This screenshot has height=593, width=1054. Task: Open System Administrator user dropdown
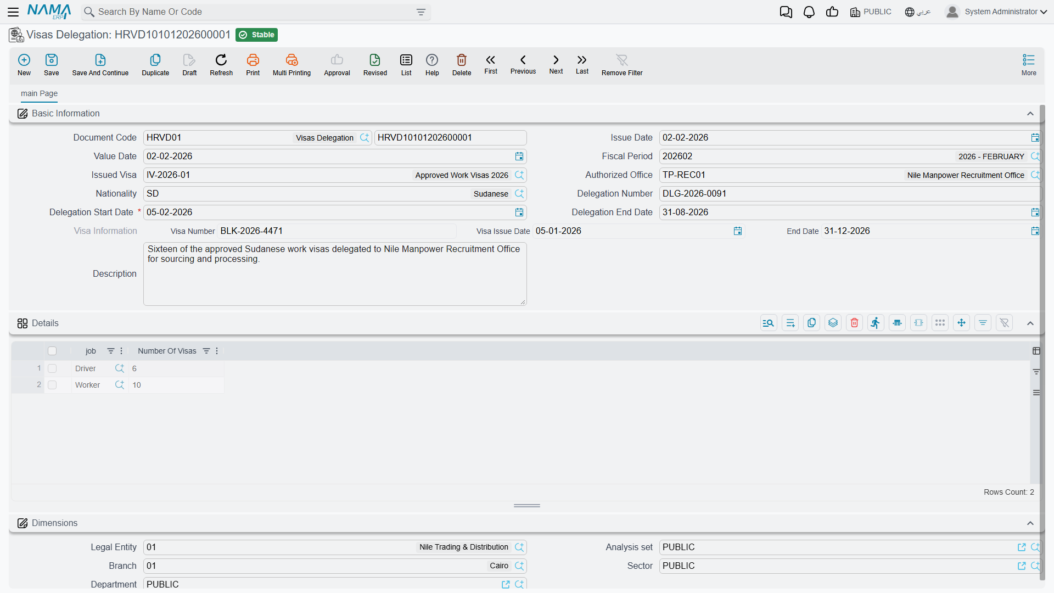[996, 12]
